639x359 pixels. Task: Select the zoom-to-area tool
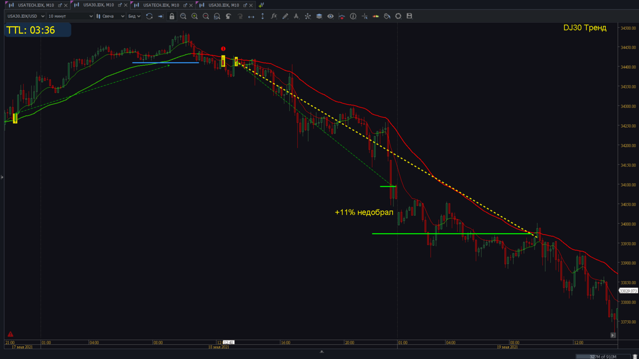click(x=217, y=16)
